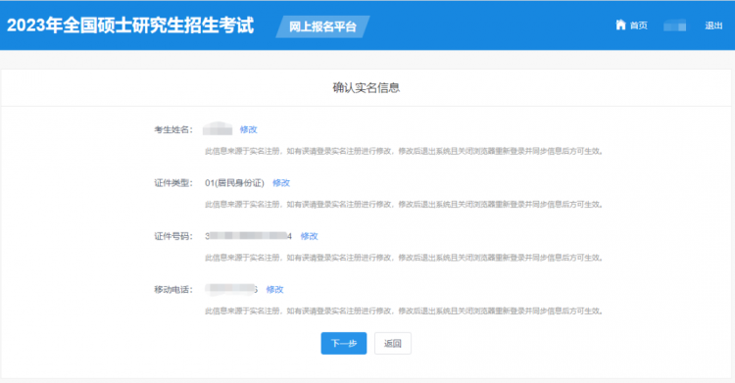Click the 确认实名信息 page heading
735x383 pixels.
point(367,87)
